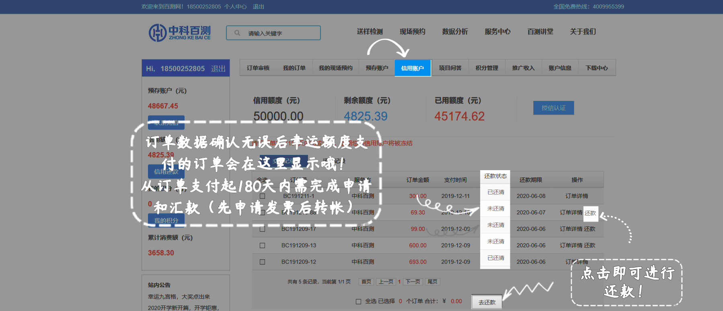Go to 下一页 in pagination
The height and width of the screenshot is (311, 723).
click(413, 282)
